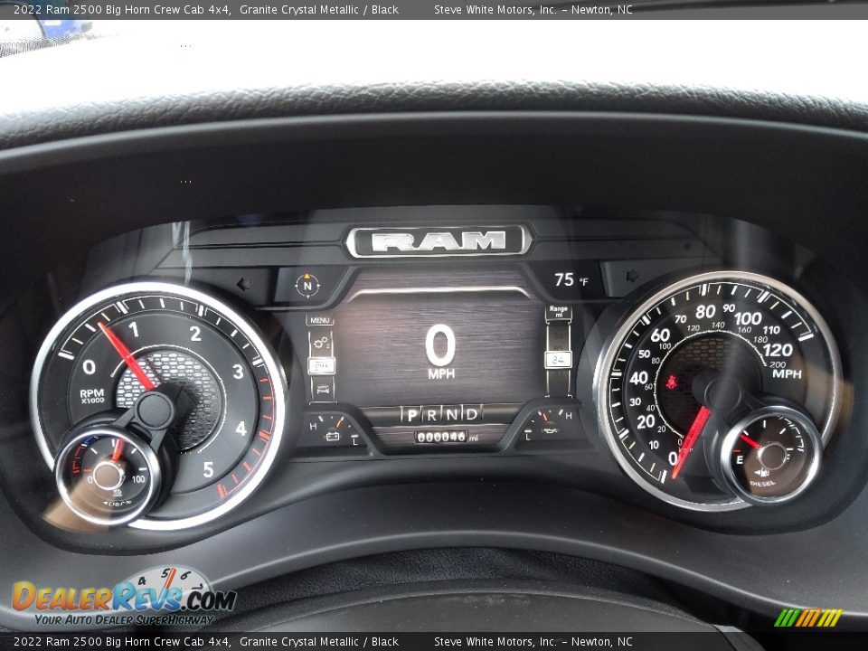Viewport: 868px width, 651px height.
Task: Click the vehicle info icon below the gear
Action: point(322,389)
